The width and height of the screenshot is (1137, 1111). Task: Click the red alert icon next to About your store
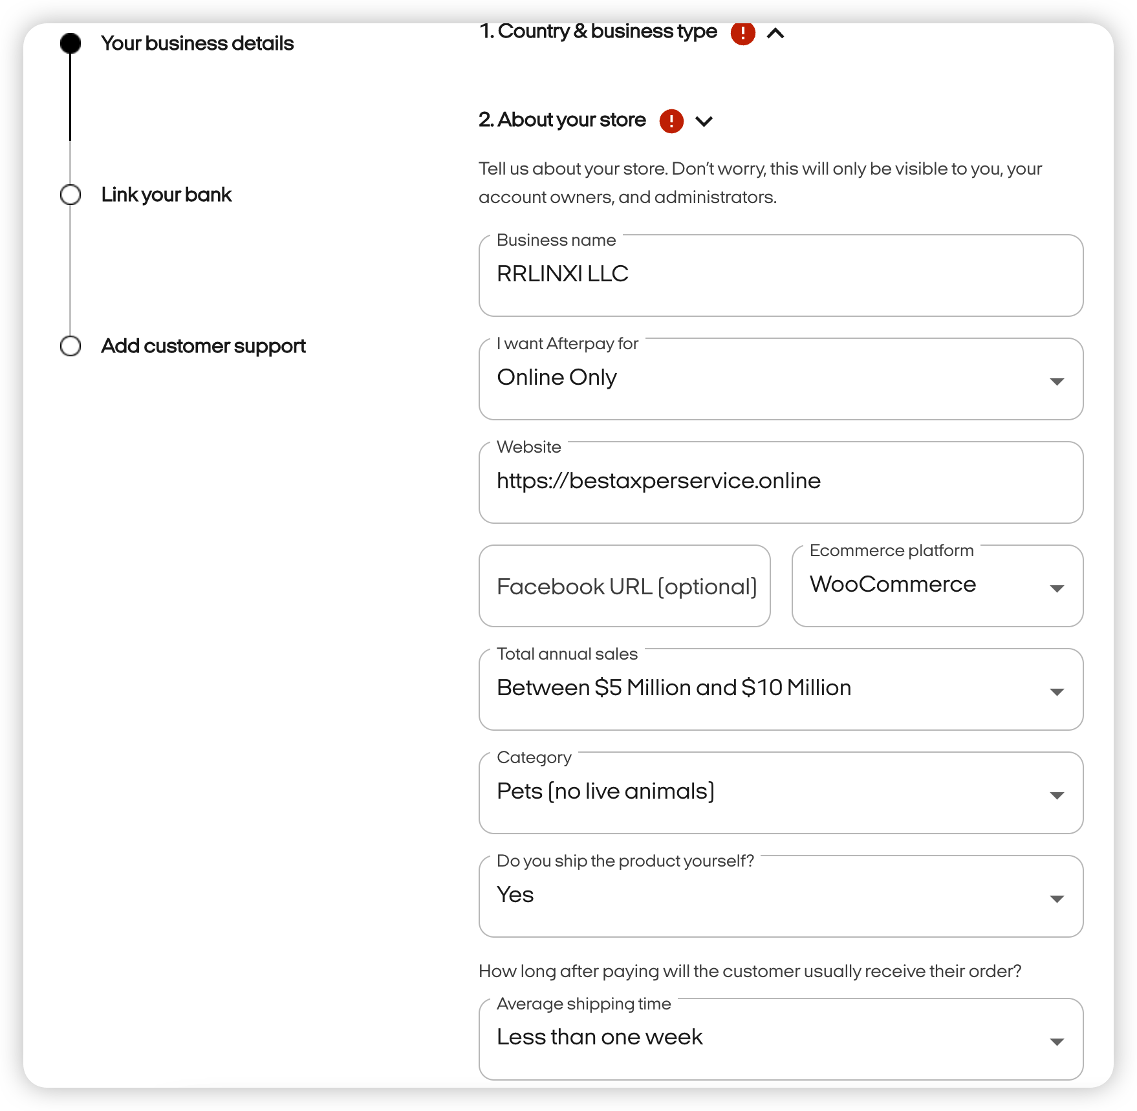671,121
